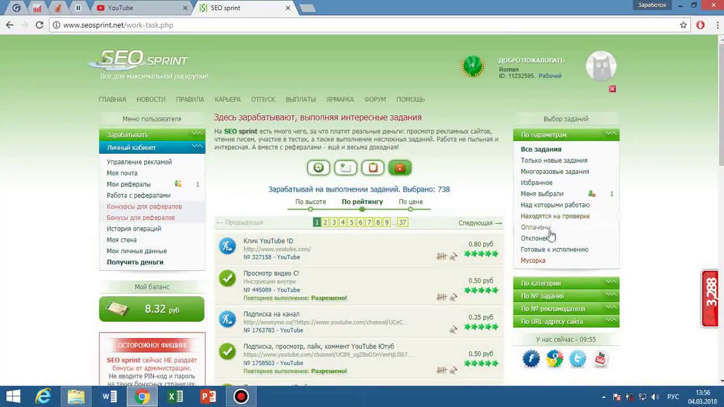Sort tasks По рейтингу
Image resolution: width=724 pixels, height=407 pixels.
362,202
